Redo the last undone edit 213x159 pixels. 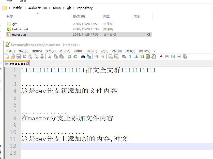(x=75, y=56)
